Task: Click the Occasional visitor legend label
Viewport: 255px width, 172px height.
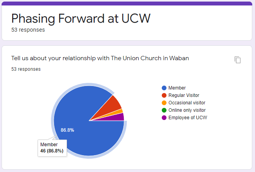Action: coord(187,103)
